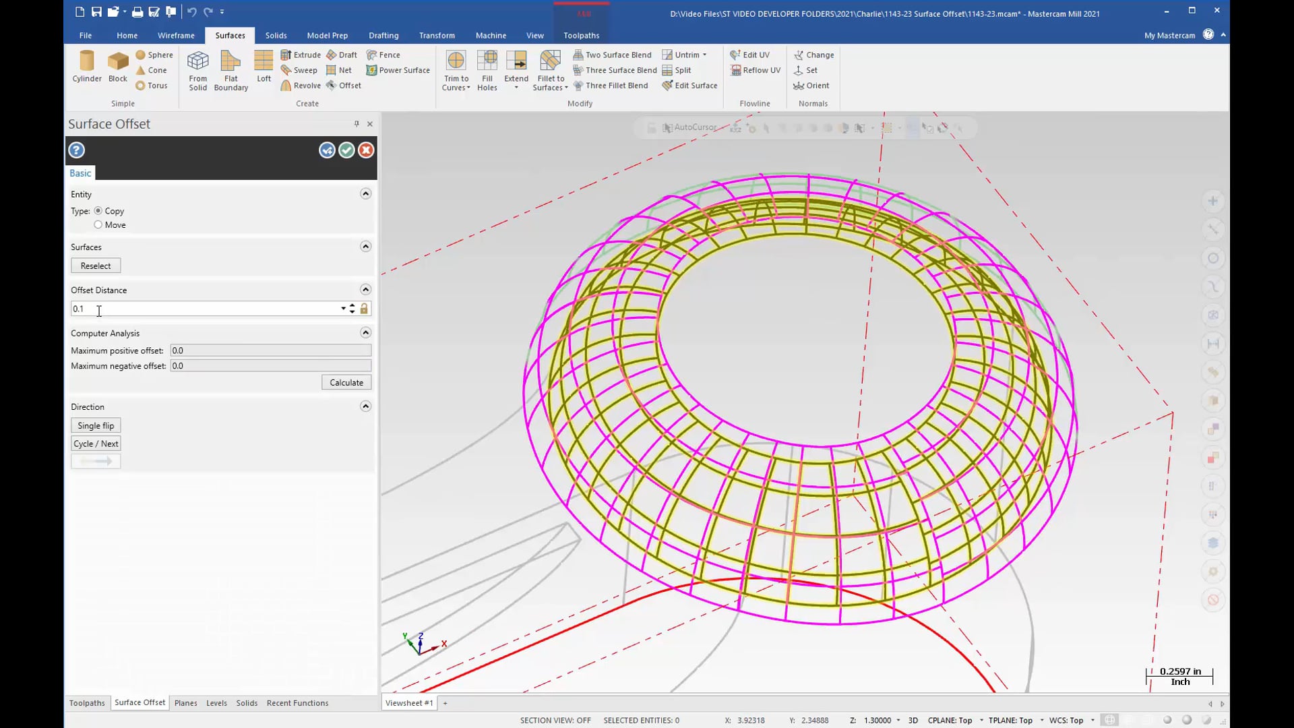The height and width of the screenshot is (728, 1294).
Task: Click the Reselect surfaces button
Action: [95, 265]
